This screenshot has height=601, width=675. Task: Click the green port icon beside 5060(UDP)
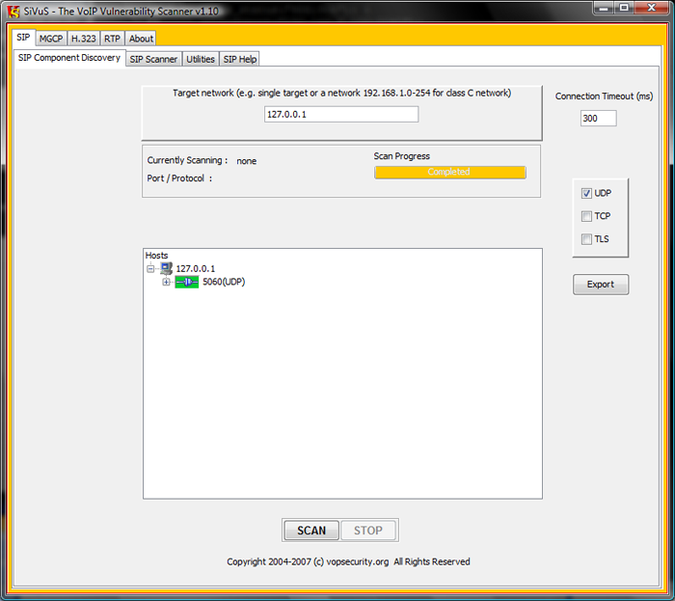(x=187, y=282)
